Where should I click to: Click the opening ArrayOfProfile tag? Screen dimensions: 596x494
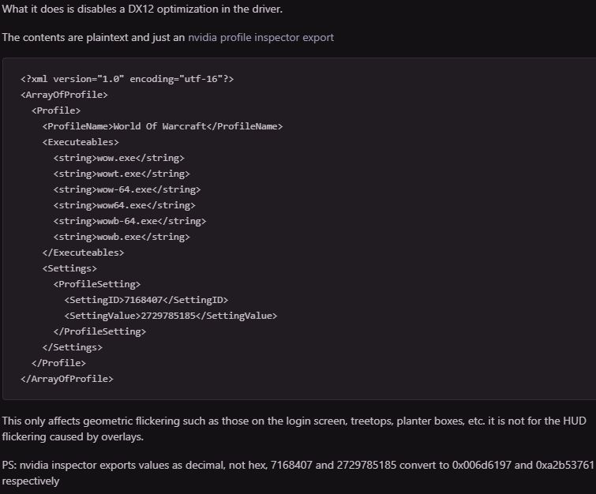coord(64,95)
